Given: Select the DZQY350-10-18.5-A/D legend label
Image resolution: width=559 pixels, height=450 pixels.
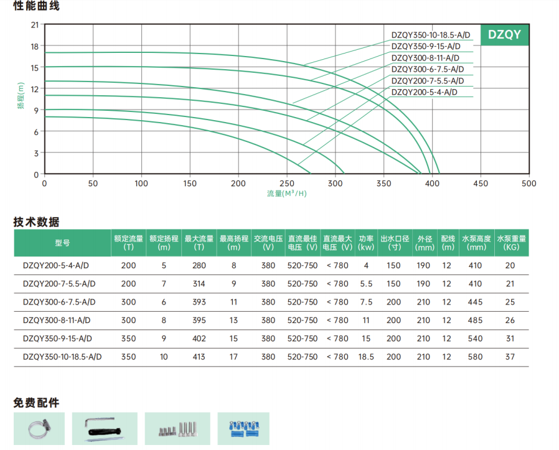Looking at the screenshot, I should [x=431, y=35].
